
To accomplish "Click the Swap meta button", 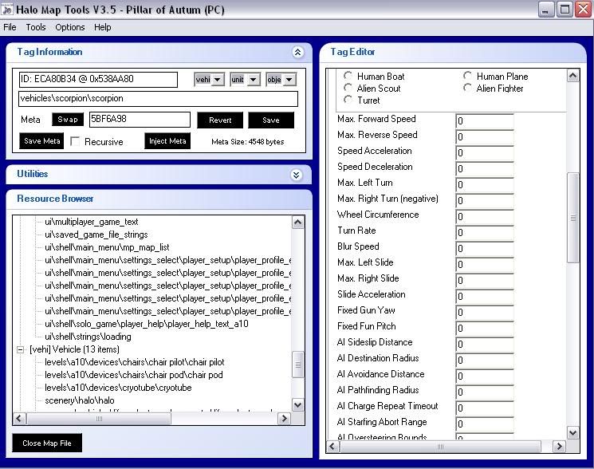I will [x=68, y=120].
